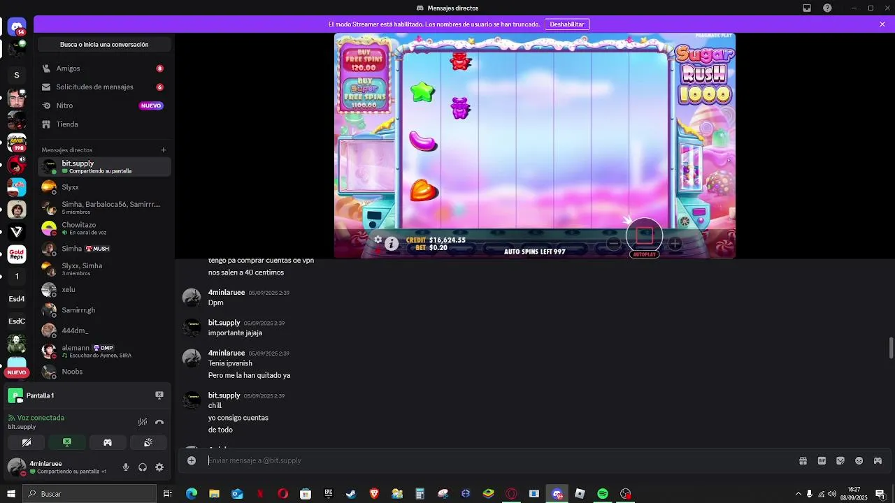Open the Chowitazo direct message

(104, 228)
